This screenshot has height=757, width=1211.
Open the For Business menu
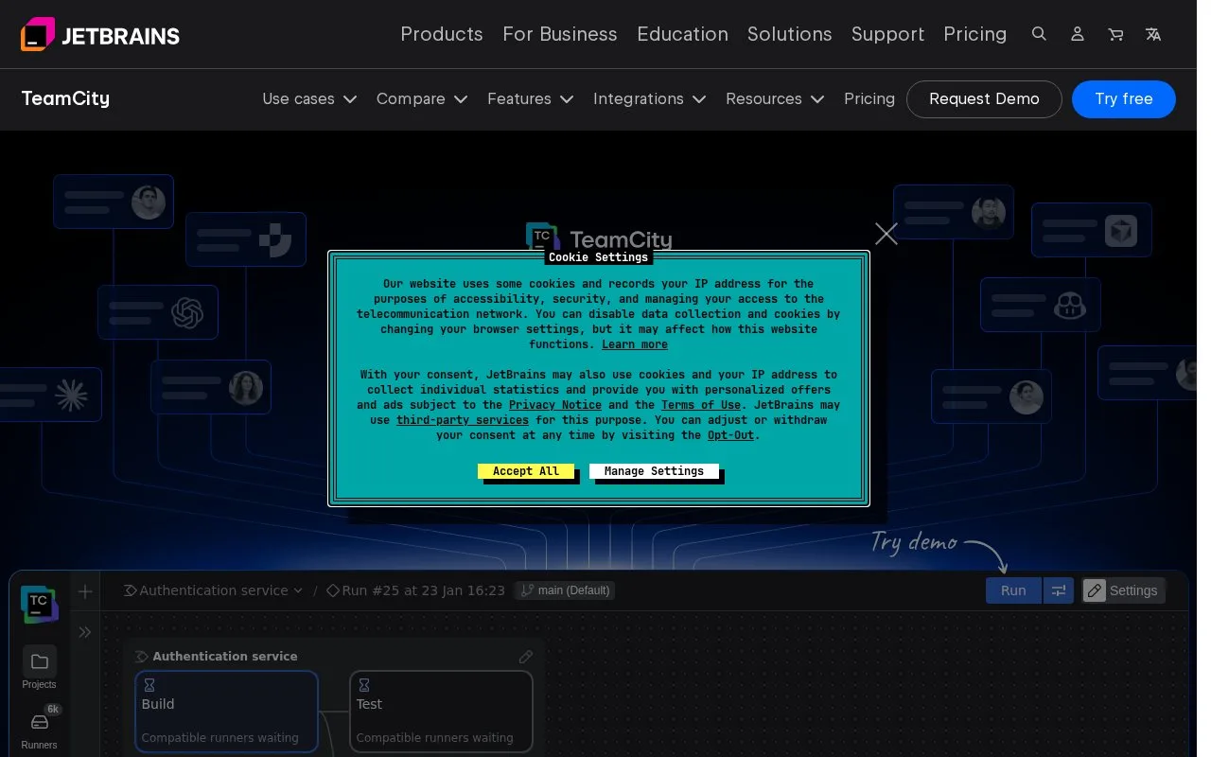click(560, 34)
